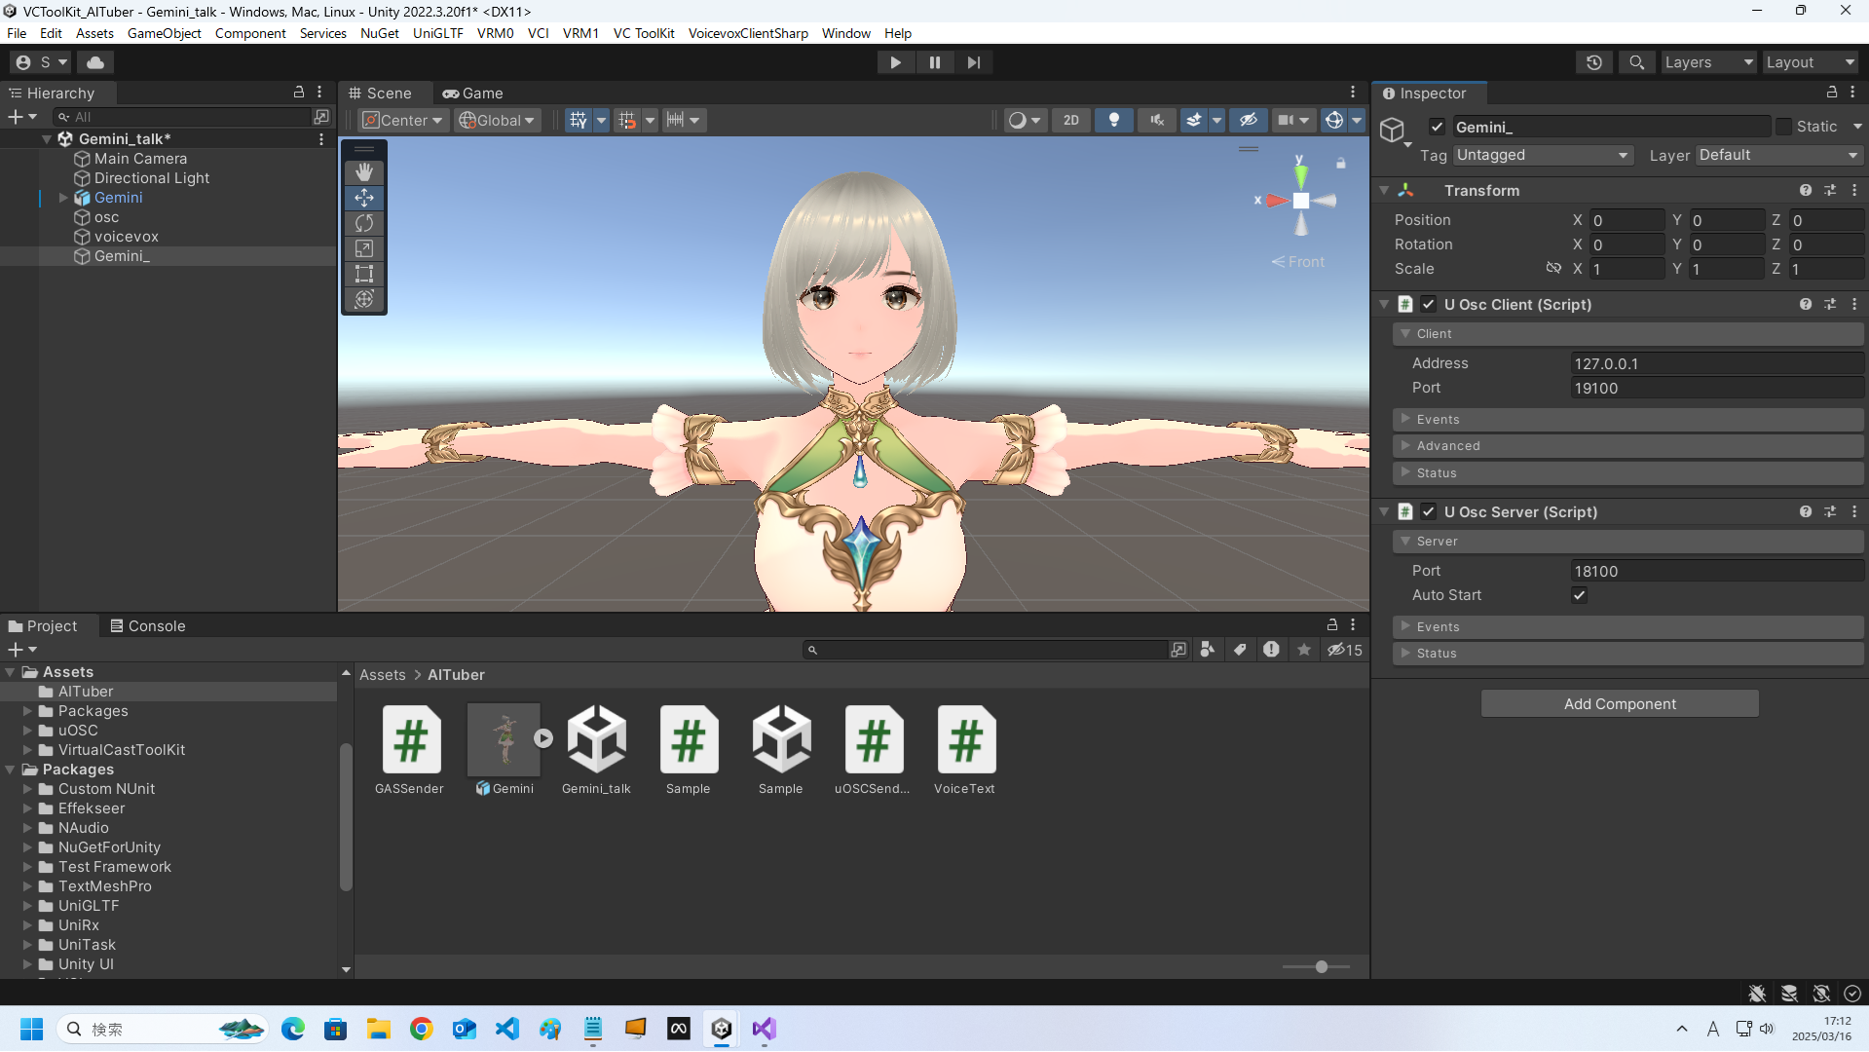Expand the Events section of Osc Client
The image size is (1869, 1052).
(1627, 420)
